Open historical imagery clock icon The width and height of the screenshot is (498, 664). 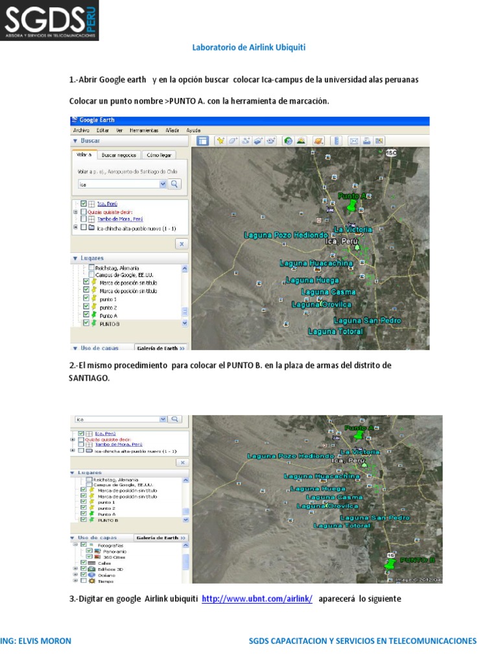(x=289, y=141)
